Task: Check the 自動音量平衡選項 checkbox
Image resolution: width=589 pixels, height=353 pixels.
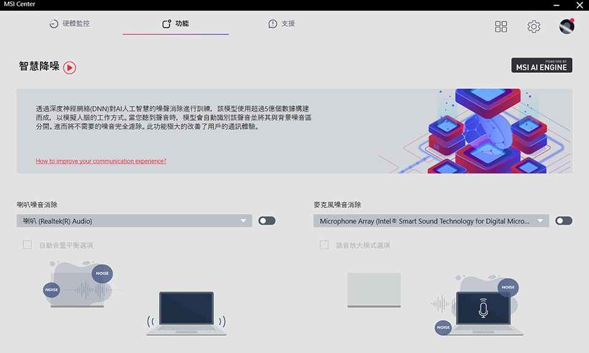Action: coord(27,245)
